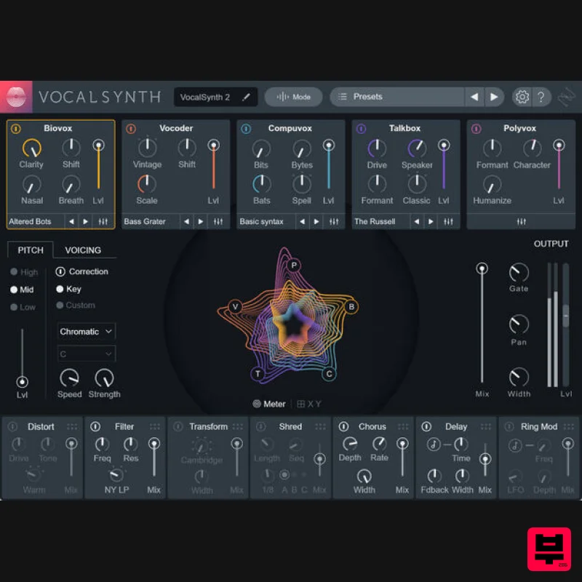Select the PITCH tab
Screen dimensions: 582x582
click(x=30, y=250)
